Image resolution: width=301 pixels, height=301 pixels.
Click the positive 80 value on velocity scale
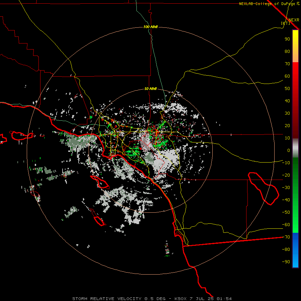point(287,51)
